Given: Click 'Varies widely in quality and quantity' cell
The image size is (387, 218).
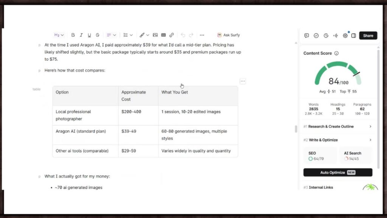Looking at the screenshot, I should pyautogui.click(x=198, y=151).
